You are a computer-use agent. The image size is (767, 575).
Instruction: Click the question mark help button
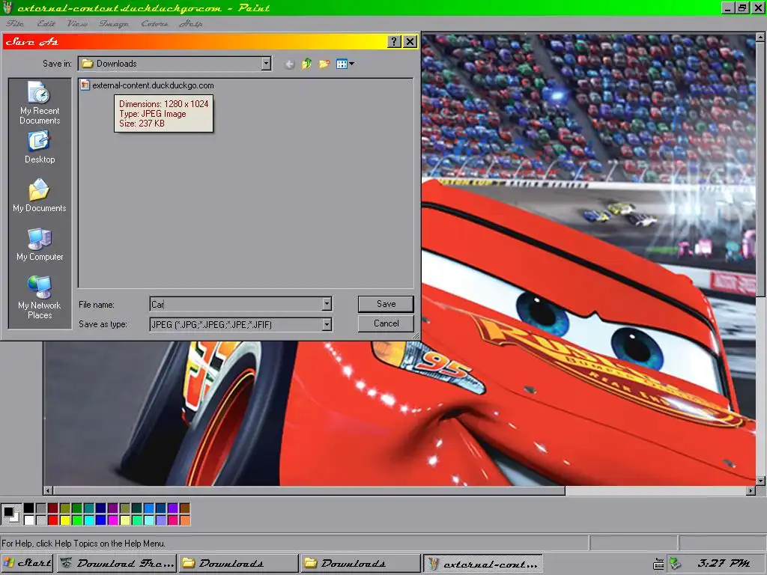[394, 42]
